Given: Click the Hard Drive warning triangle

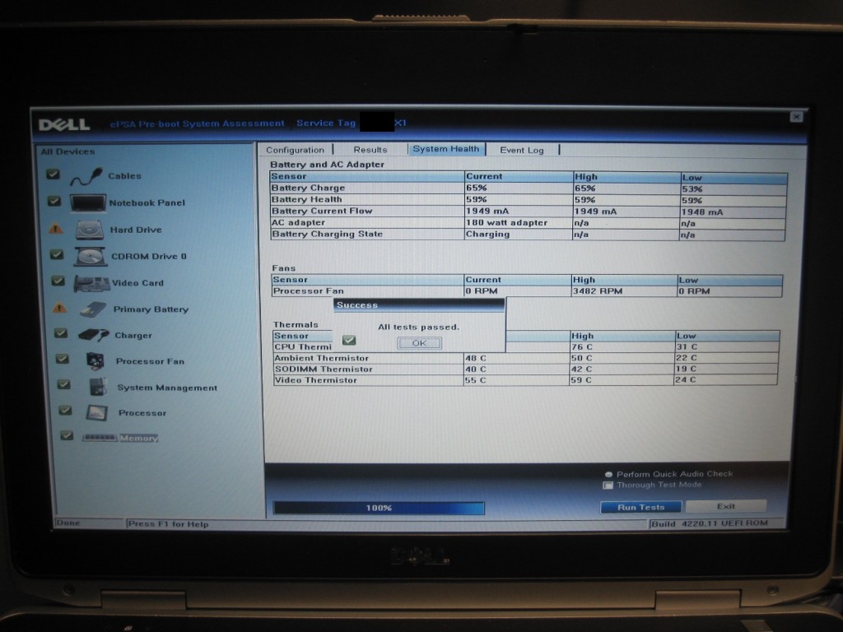Looking at the screenshot, I should click(x=56, y=229).
